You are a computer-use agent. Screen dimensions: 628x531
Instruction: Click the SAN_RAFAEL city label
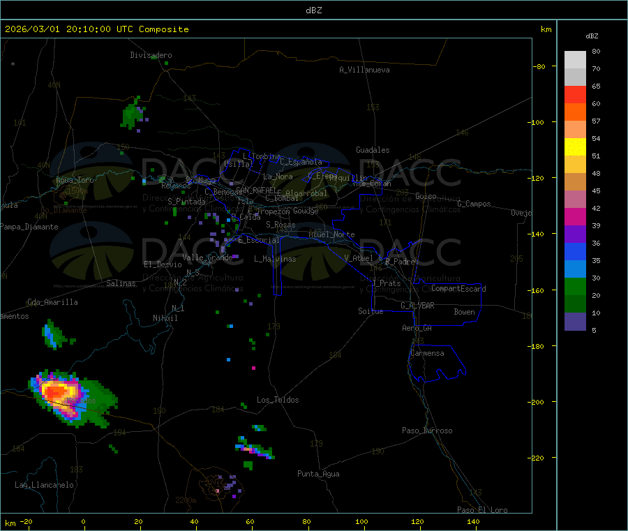coord(256,190)
